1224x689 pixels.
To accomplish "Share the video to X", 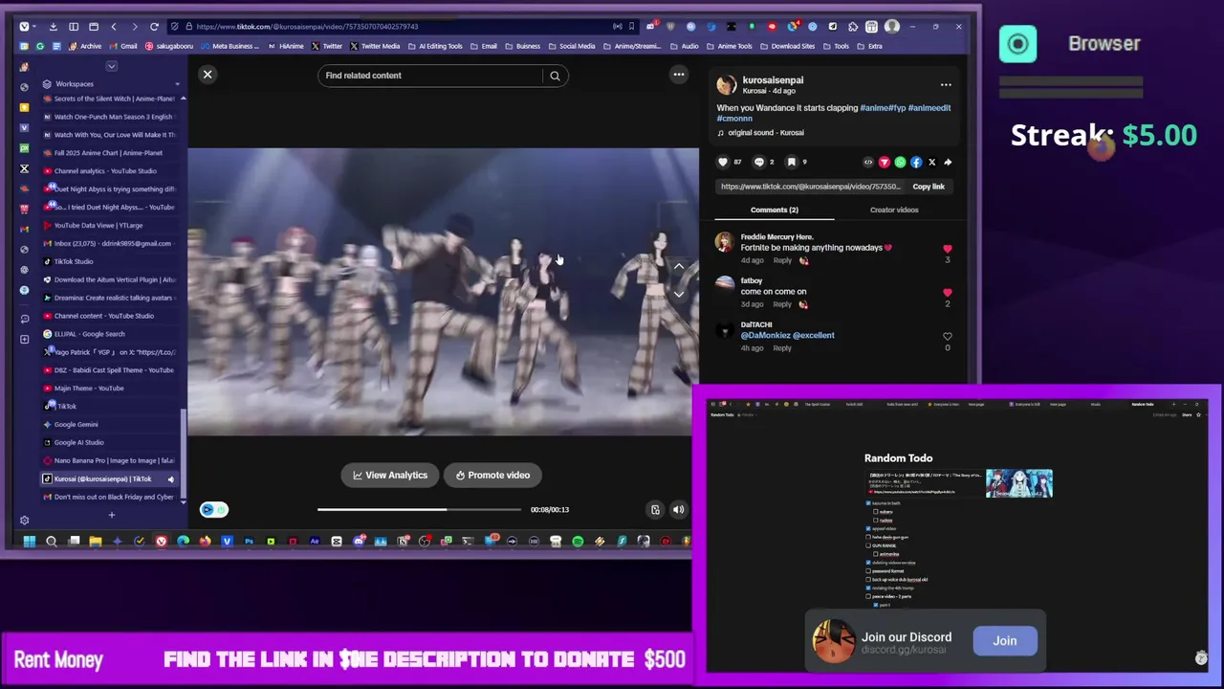I will click(x=932, y=163).
